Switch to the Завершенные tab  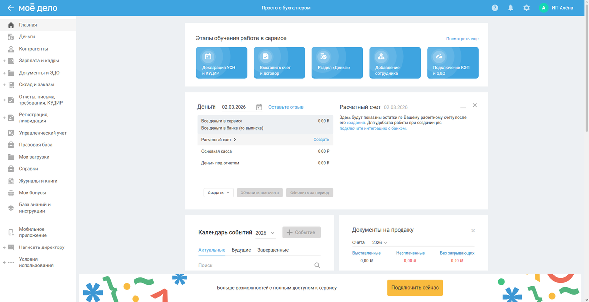tap(273, 250)
